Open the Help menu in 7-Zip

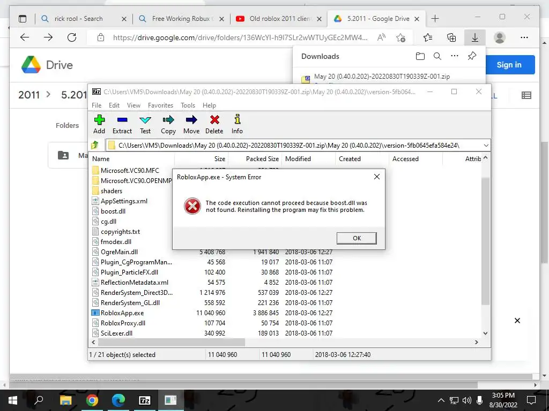[209, 105]
